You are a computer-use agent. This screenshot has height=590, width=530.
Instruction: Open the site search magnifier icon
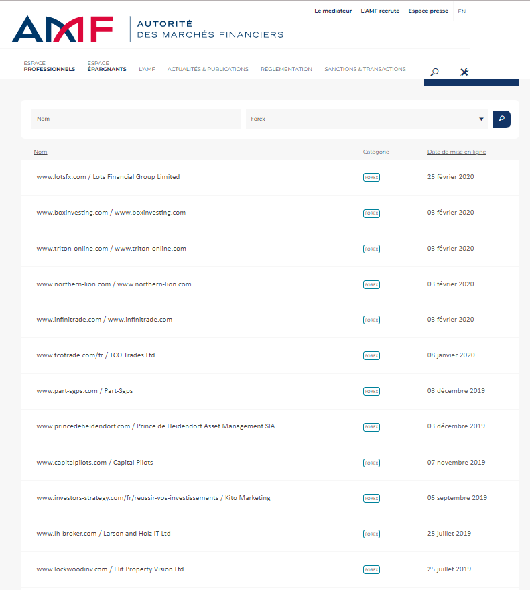[x=434, y=72]
